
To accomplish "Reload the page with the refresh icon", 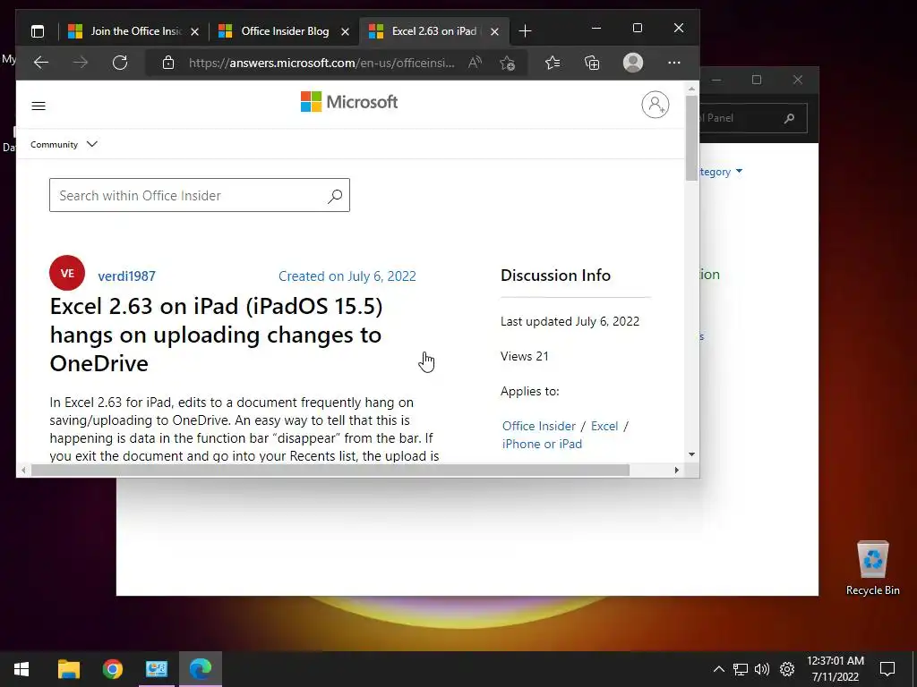I will click(x=120, y=63).
